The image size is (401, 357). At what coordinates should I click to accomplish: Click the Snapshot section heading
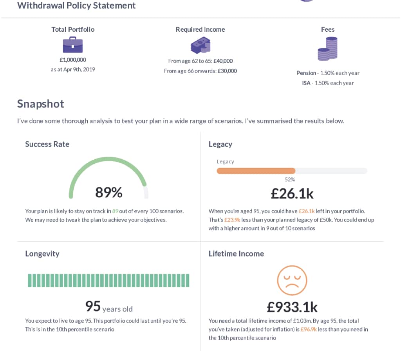41,104
